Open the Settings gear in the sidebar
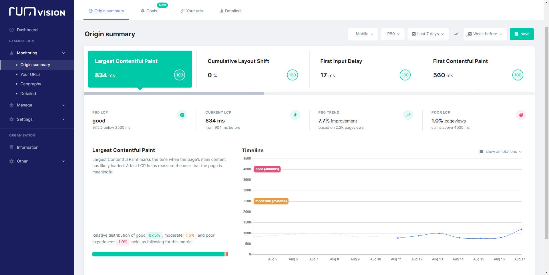The width and height of the screenshot is (549, 275). pos(11,119)
